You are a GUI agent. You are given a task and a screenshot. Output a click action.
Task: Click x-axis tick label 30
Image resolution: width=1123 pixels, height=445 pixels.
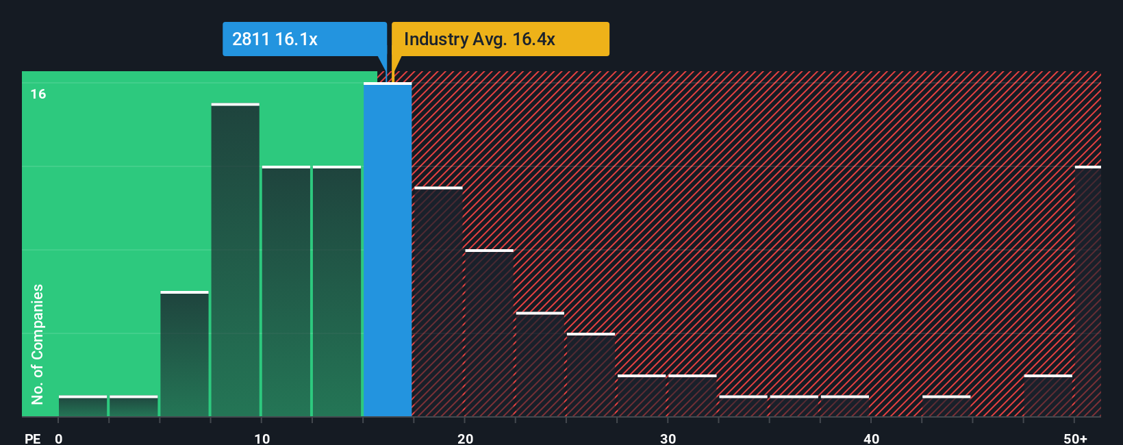pos(668,438)
